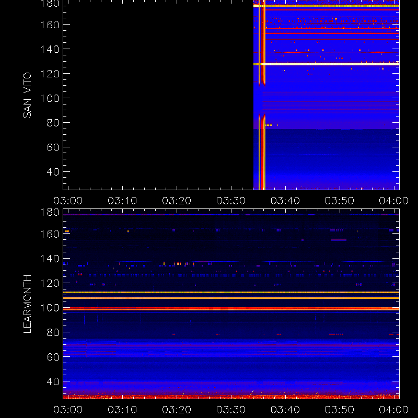Click the 80 tick label on Learmonth plot
Screen dimensions: 418x418
click(53, 332)
